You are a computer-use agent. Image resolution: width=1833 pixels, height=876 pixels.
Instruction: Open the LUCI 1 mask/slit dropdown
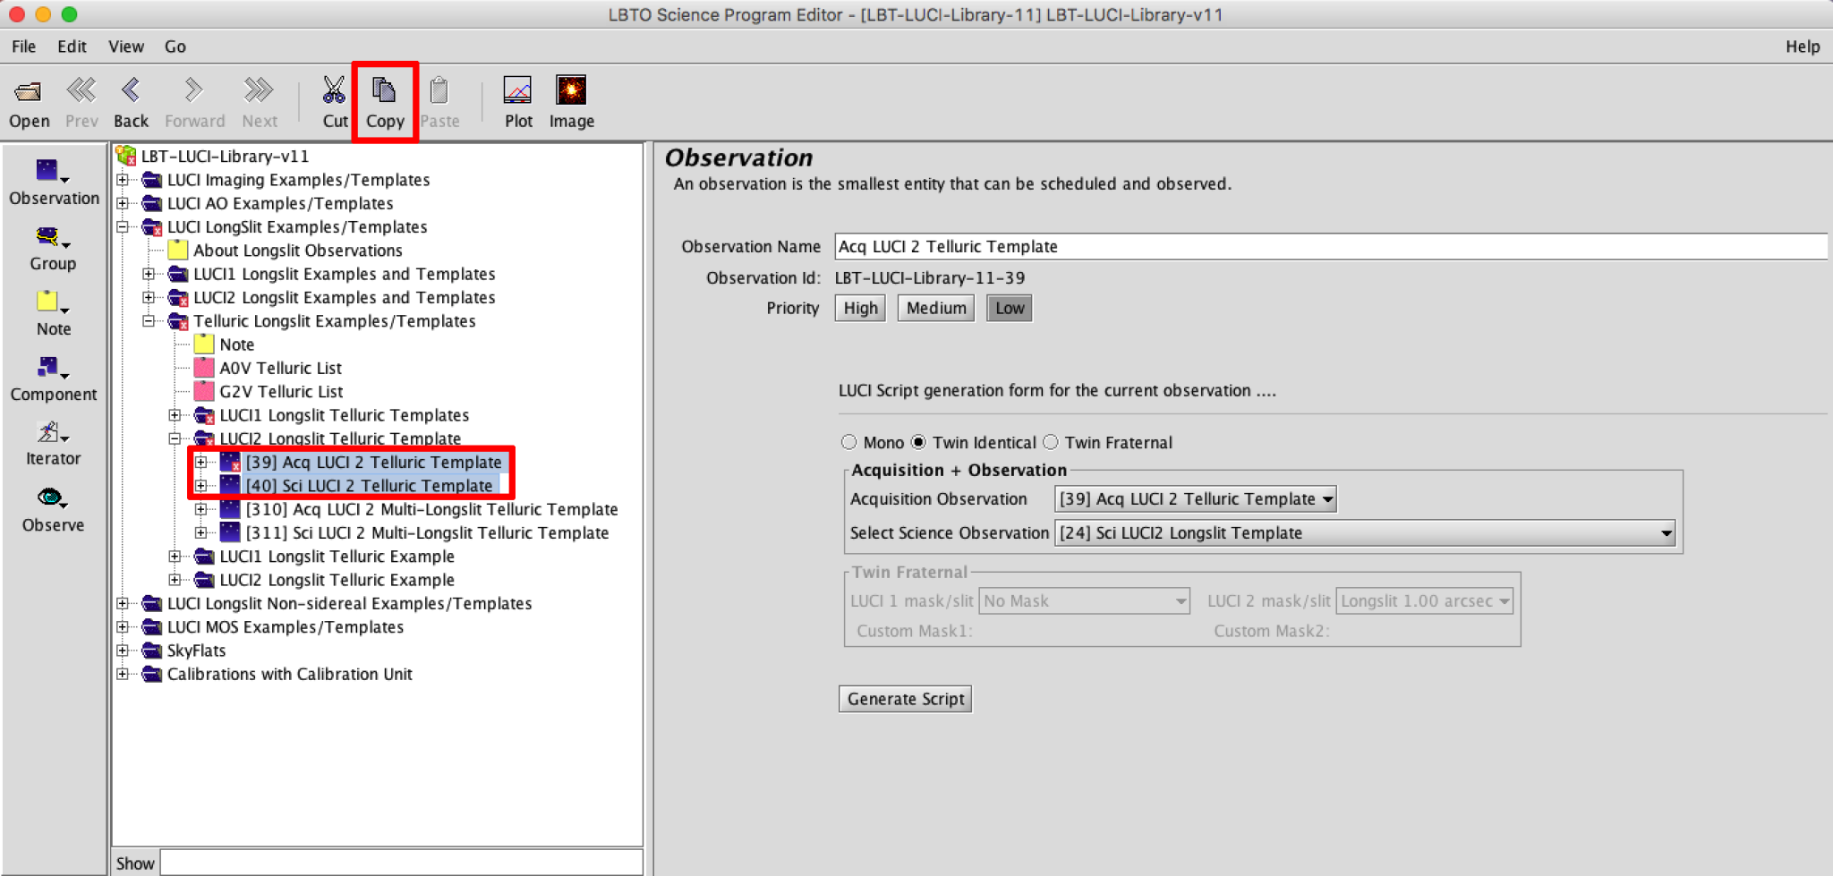coord(1084,601)
